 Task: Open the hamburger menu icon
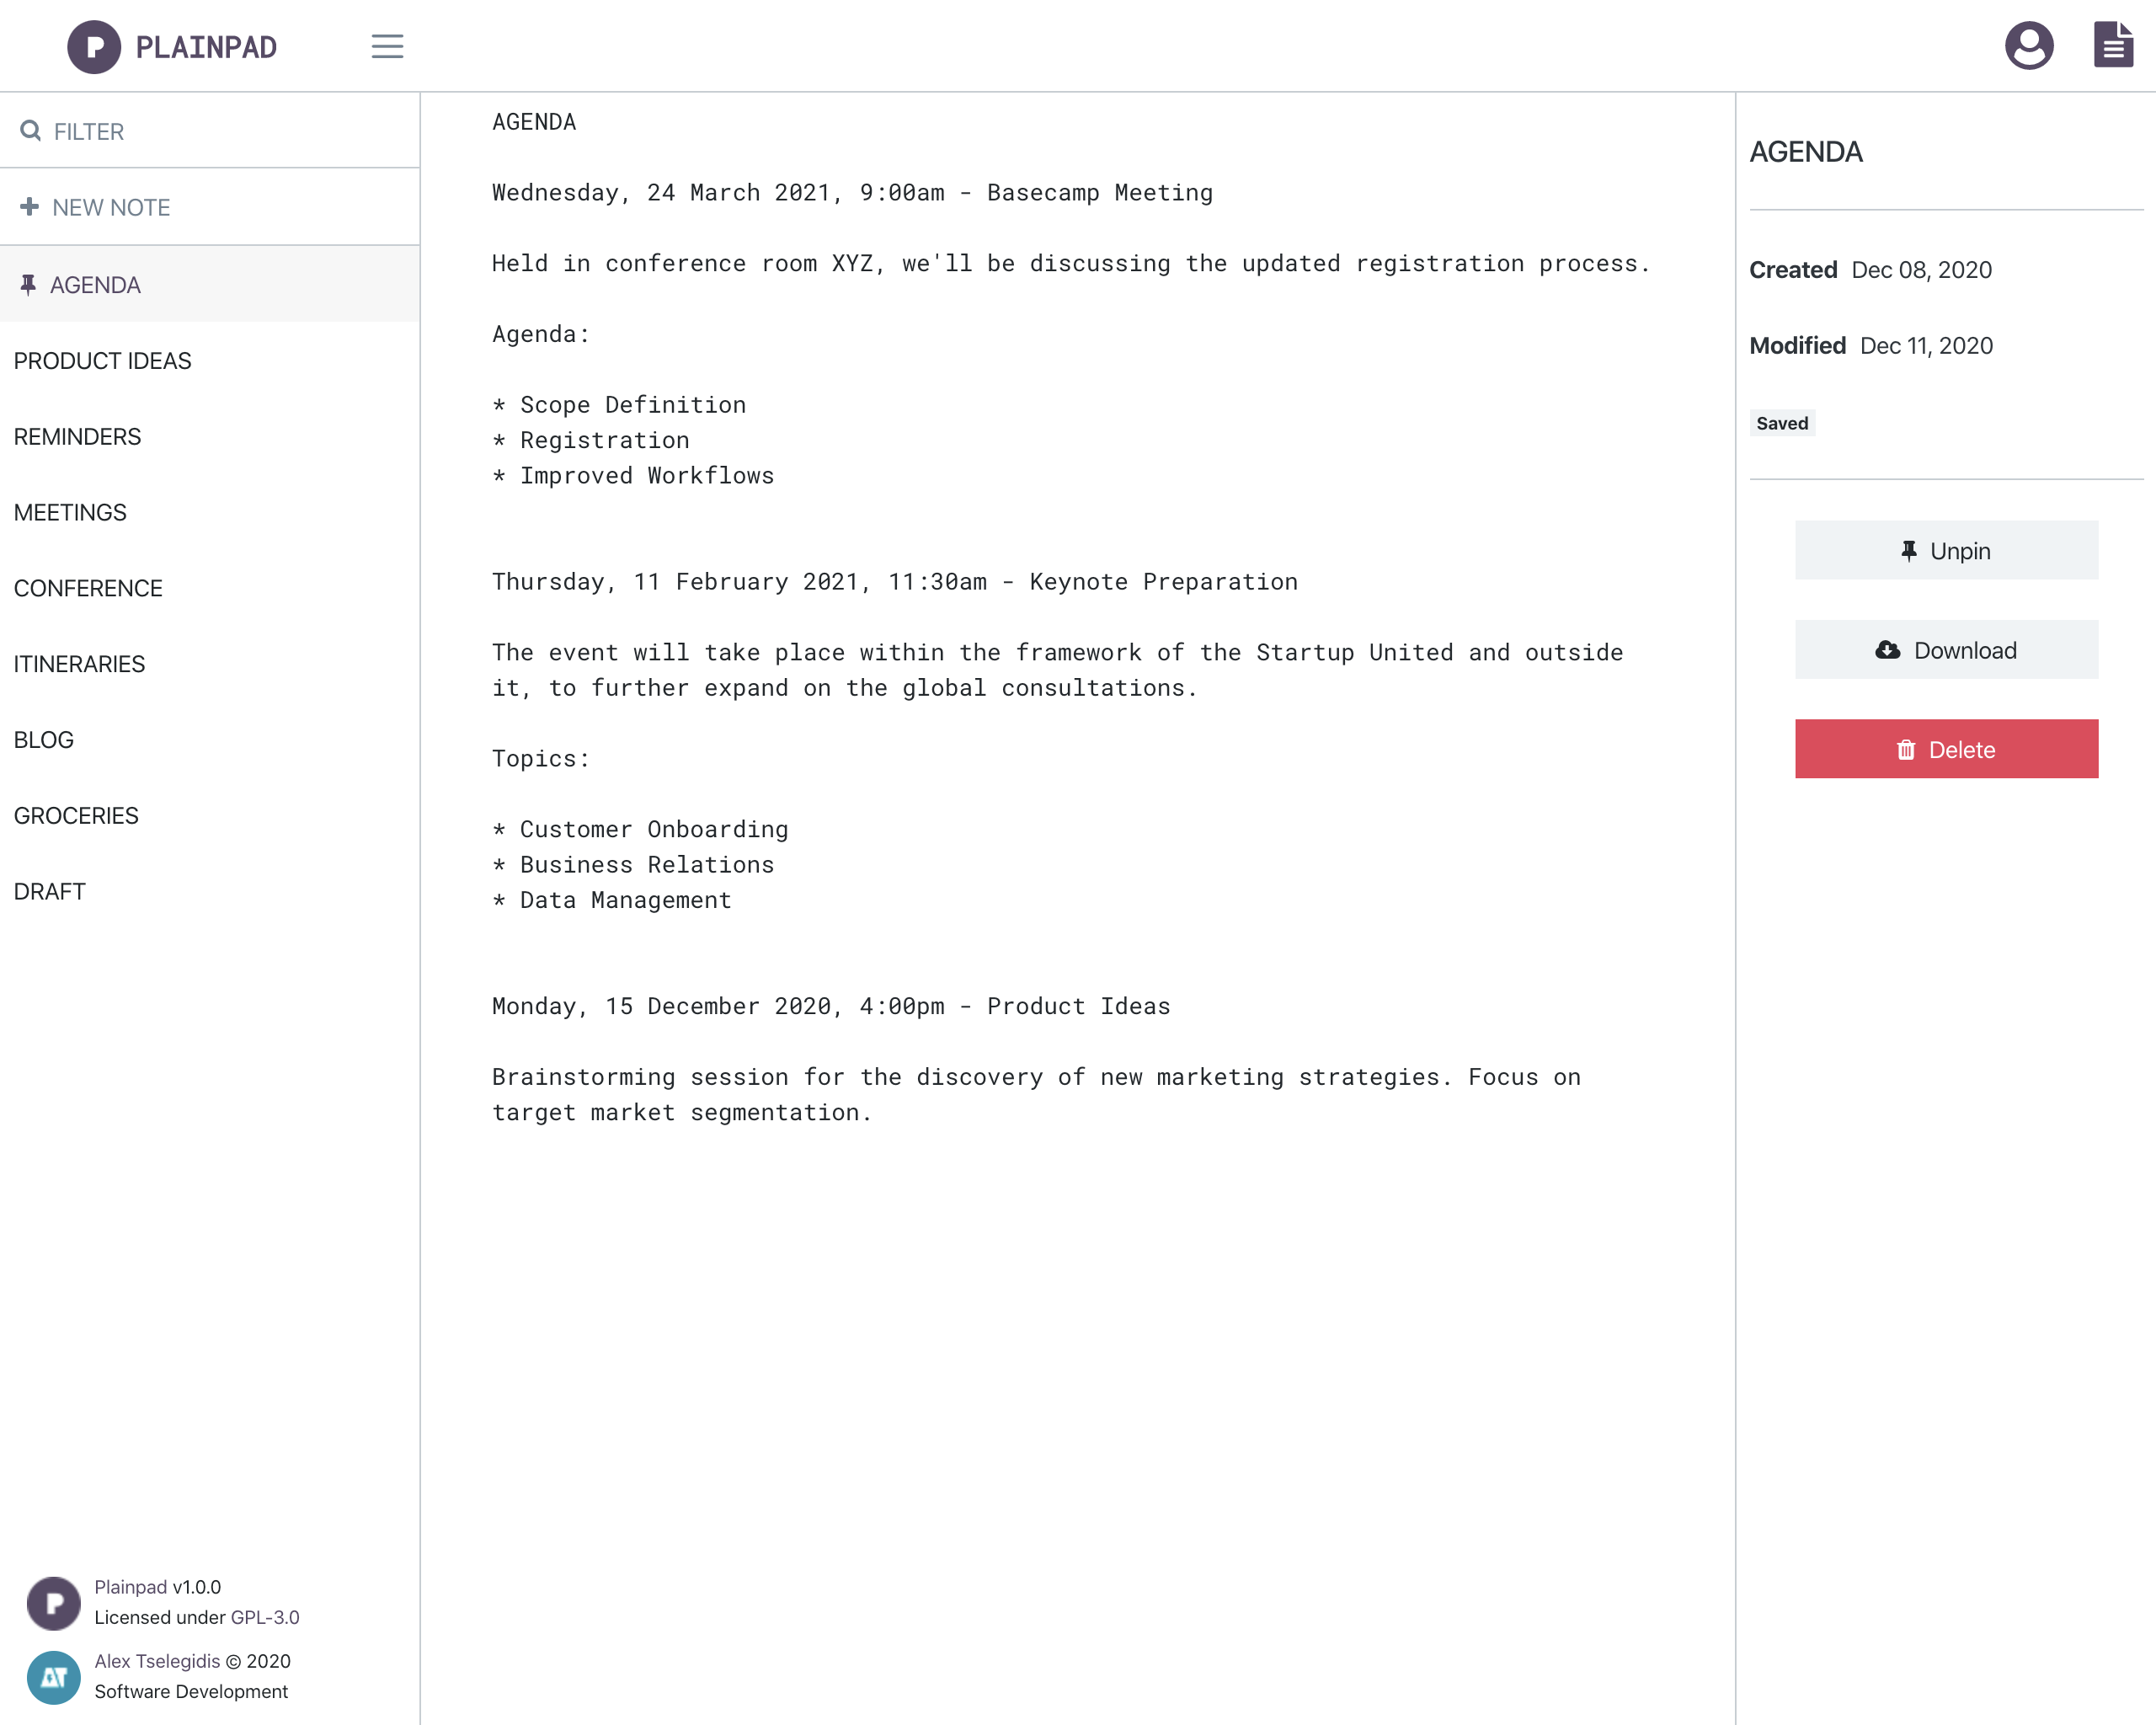pyautogui.click(x=386, y=45)
